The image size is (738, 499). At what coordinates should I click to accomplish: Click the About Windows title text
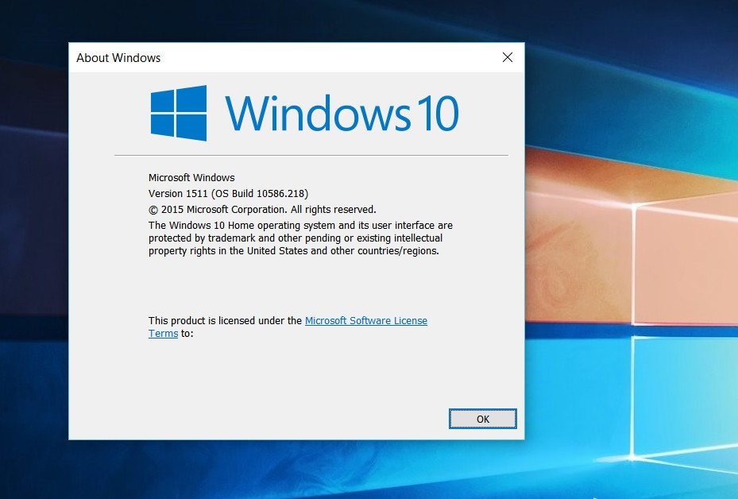118,58
